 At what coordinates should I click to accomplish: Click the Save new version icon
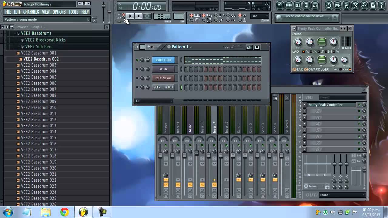tap(337, 5)
